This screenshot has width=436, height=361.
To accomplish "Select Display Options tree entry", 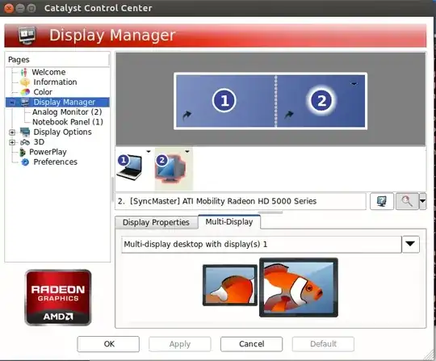I will [x=62, y=132].
